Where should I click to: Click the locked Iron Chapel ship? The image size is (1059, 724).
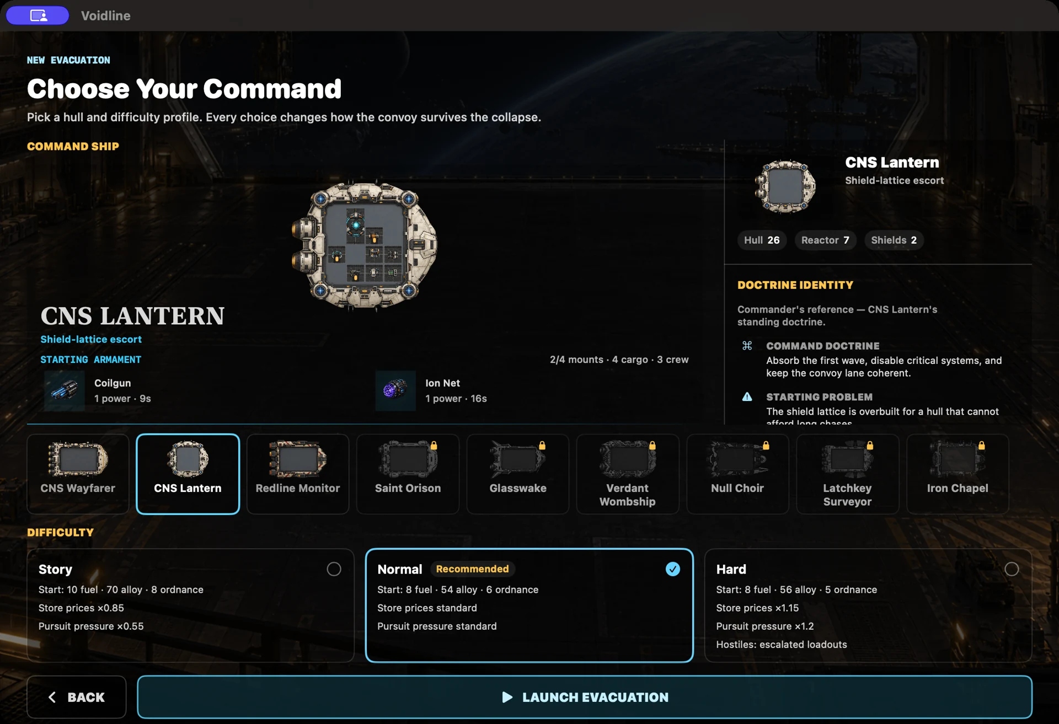coord(958,474)
